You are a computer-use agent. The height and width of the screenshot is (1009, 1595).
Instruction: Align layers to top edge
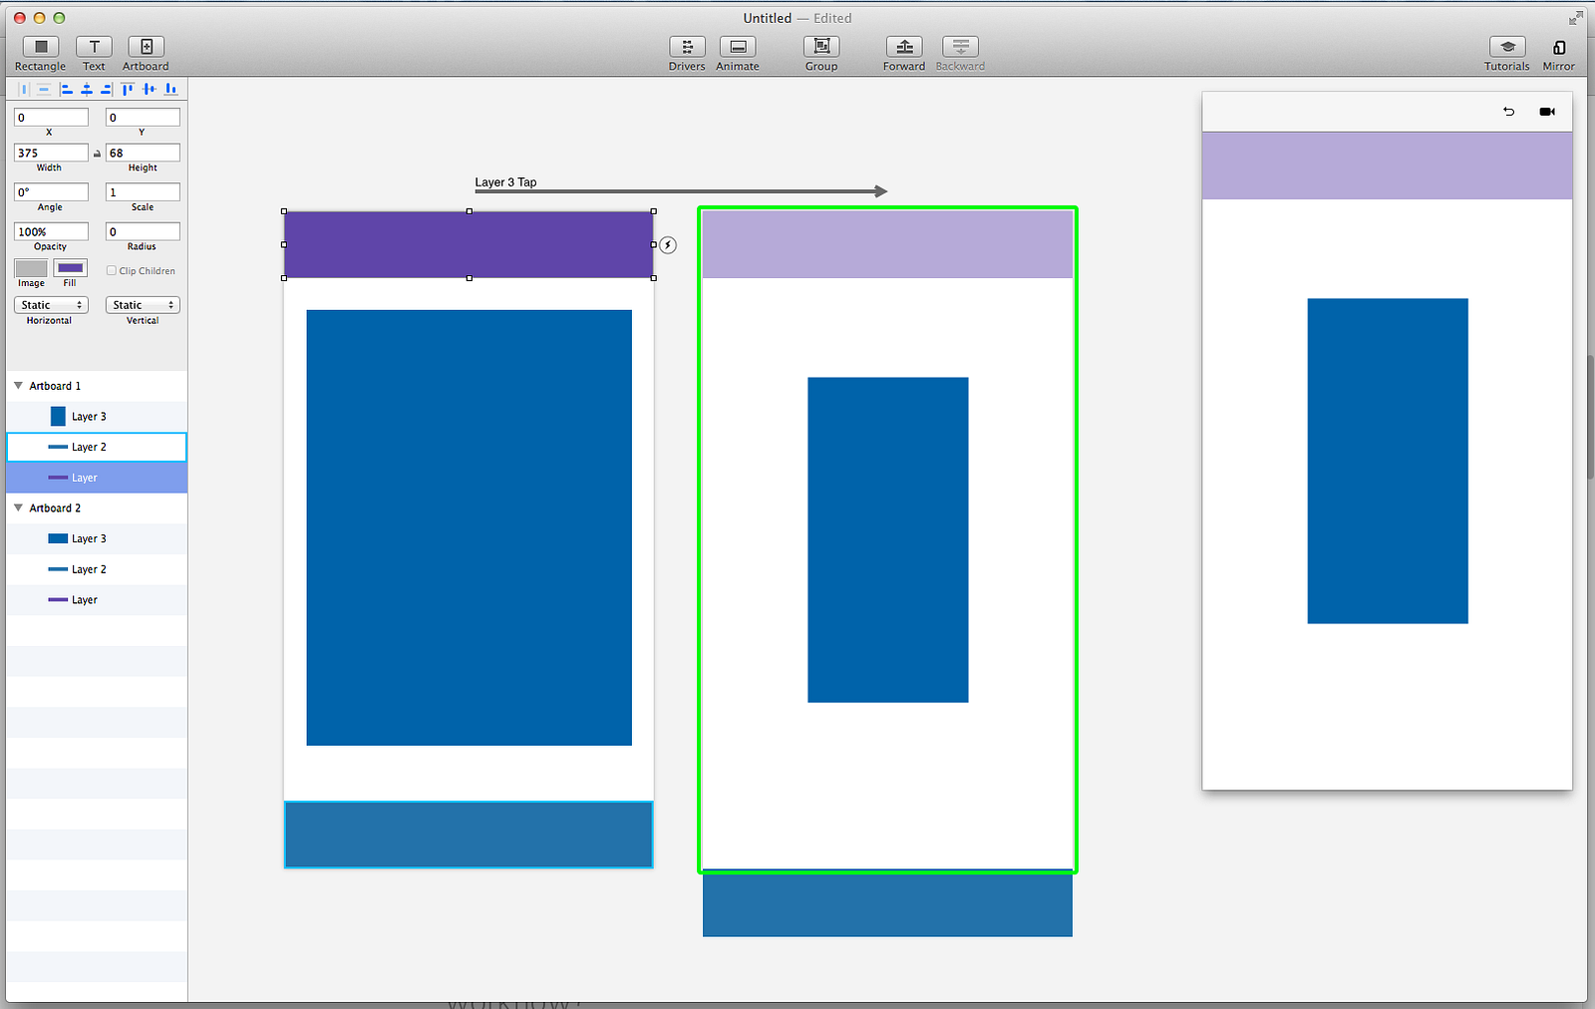tap(128, 89)
